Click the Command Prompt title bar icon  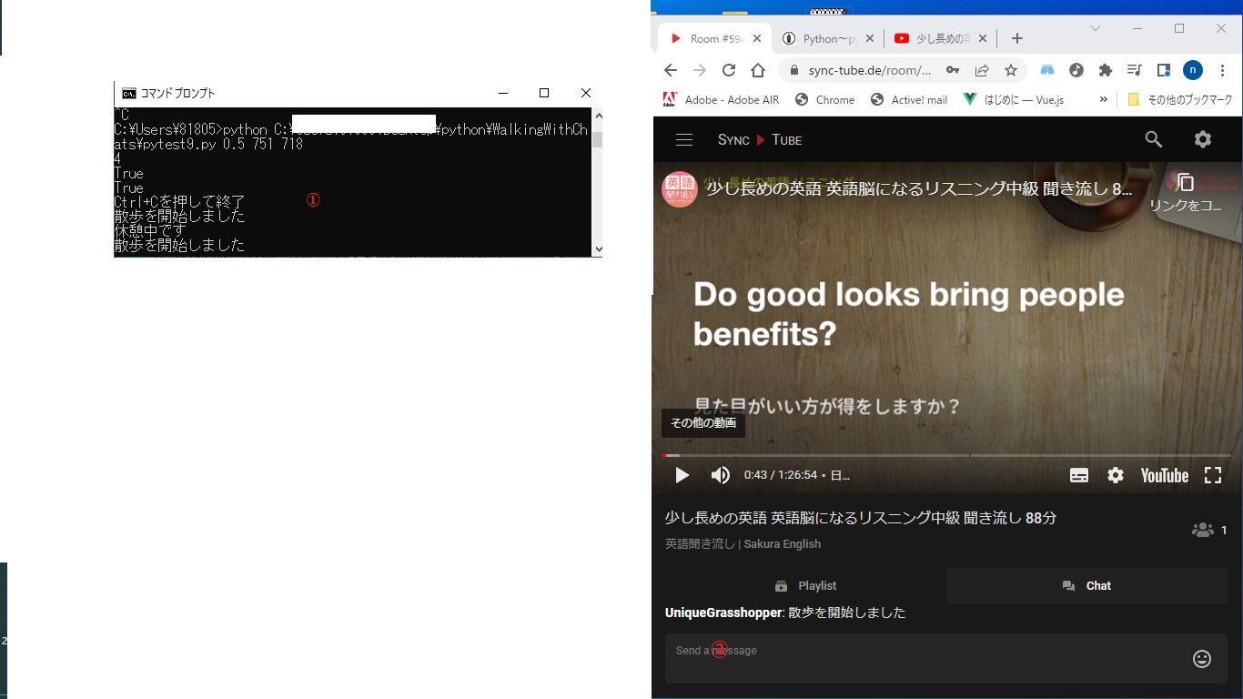(x=129, y=93)
